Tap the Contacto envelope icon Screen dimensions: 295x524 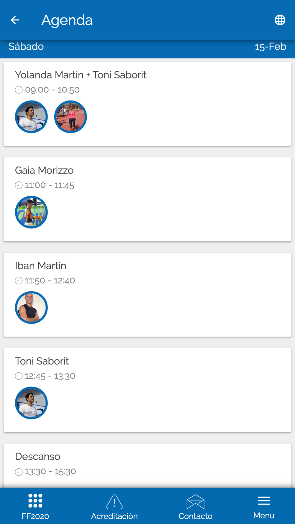point(195,502)
